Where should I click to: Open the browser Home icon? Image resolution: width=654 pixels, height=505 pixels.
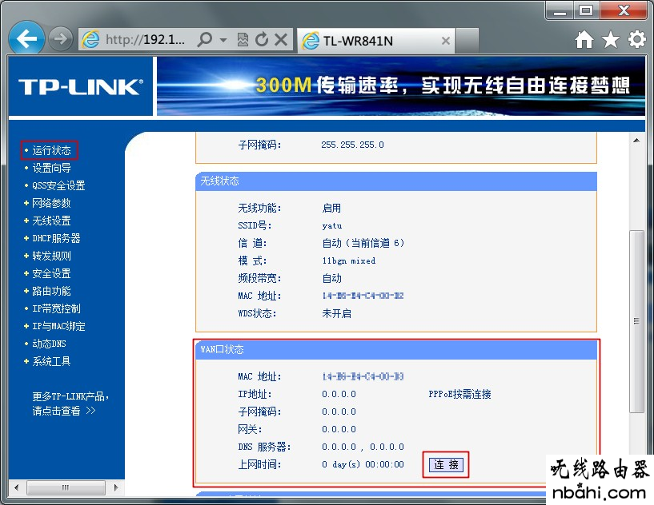[x=584, y=39]
